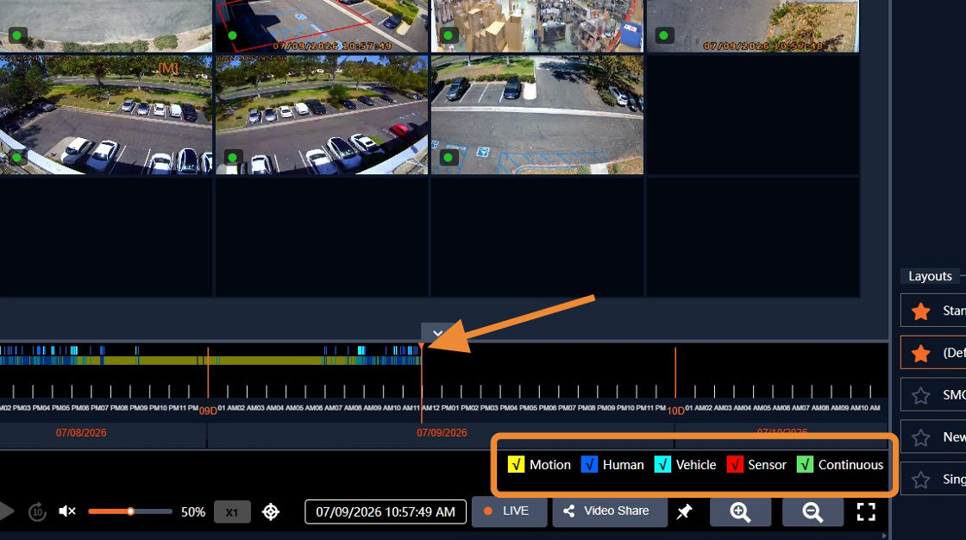Screen dimensions: 966x540
Task: Select the handicap parking space camera view
Action: point(537,115)
